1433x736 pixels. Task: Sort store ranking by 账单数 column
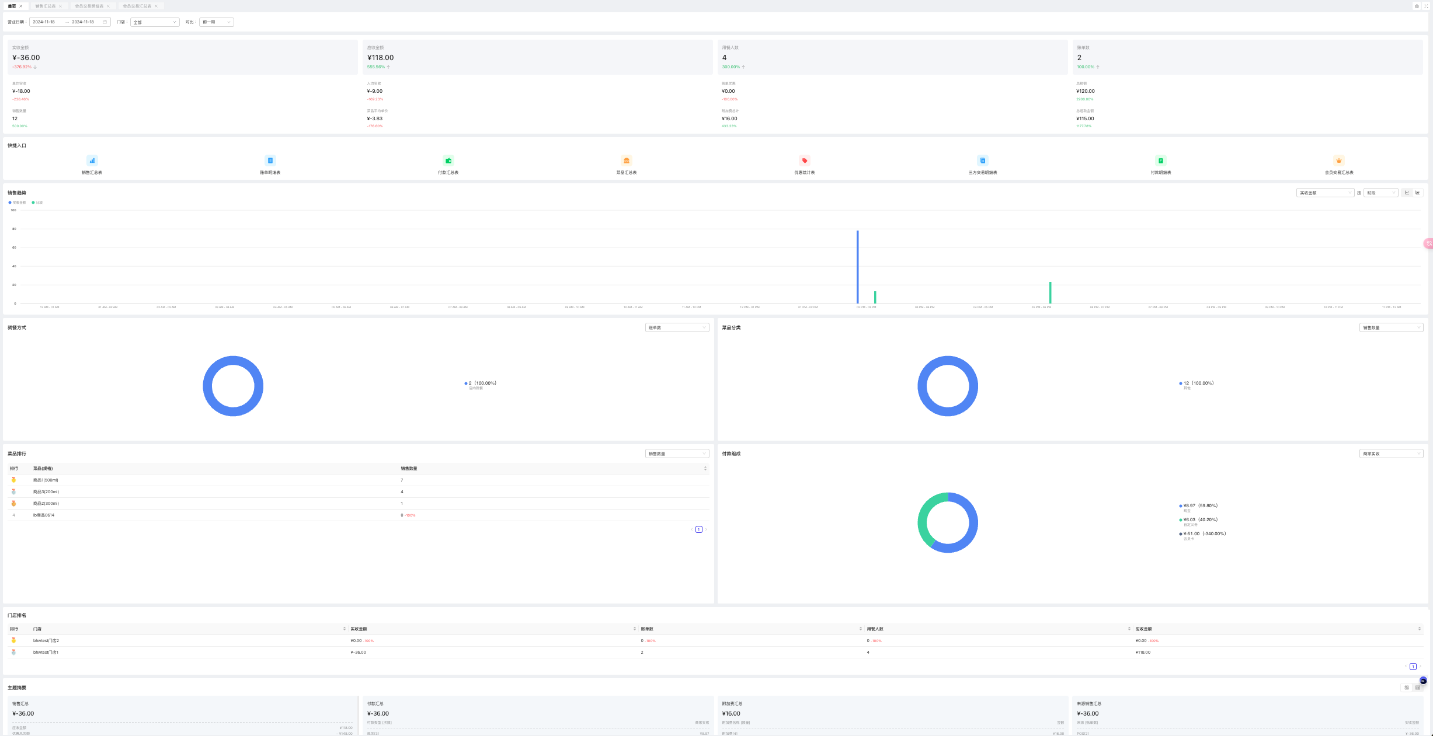pos(860,629)
